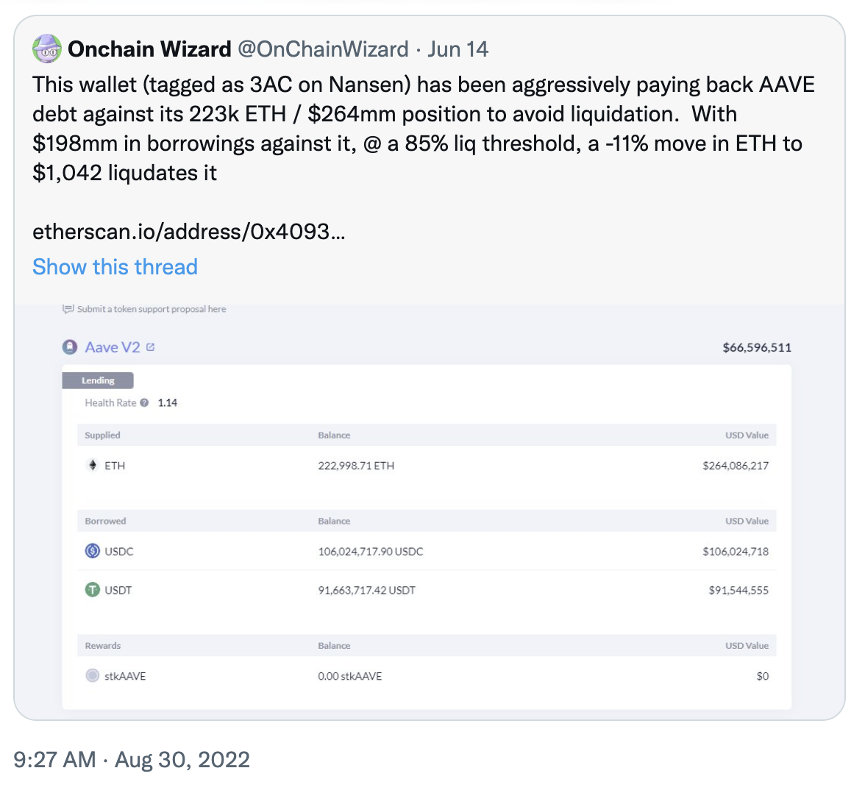This screenshot has height=793, width=865.
Task: Click the stkAAVE reward token icon
Action: 93,676
